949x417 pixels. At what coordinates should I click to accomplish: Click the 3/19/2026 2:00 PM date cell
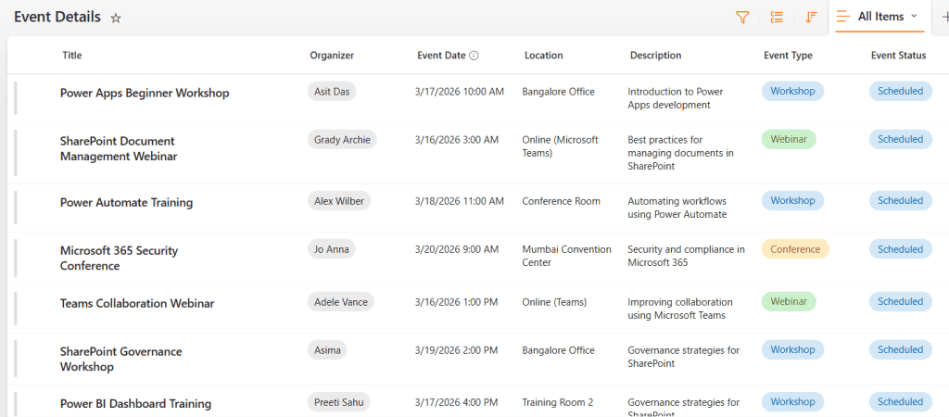pyautogui.click(x=457, y=350)
